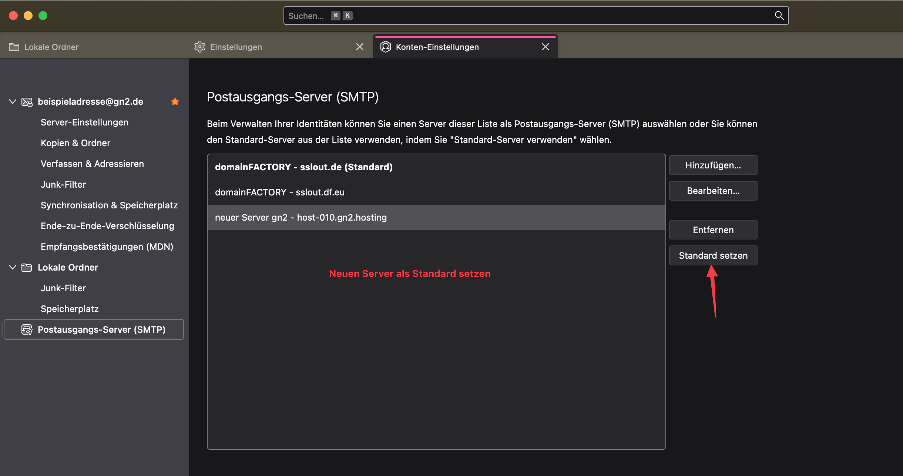Click the Entfernen button
This screenshot has width=903, height=476.
713,230
